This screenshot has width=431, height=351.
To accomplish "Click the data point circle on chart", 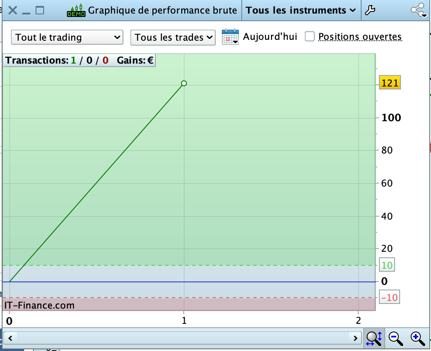I will point(184,83).
